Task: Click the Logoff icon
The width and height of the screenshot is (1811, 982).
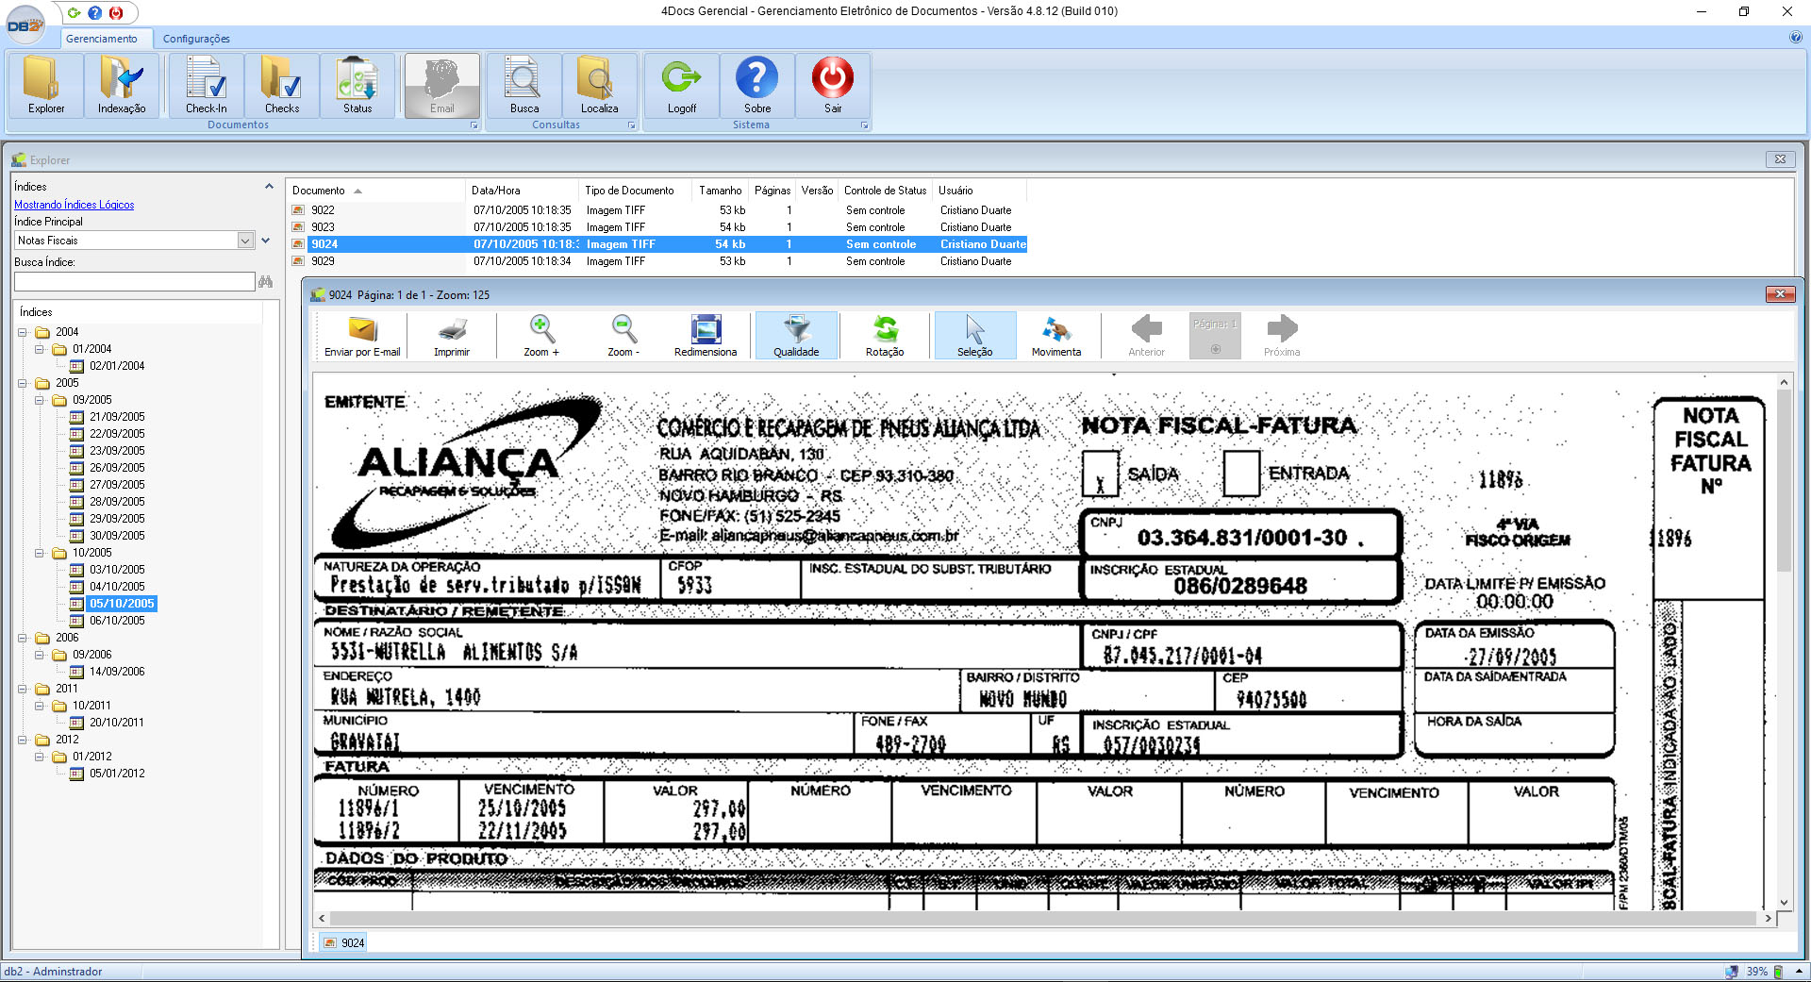Action: click(682, 85)
